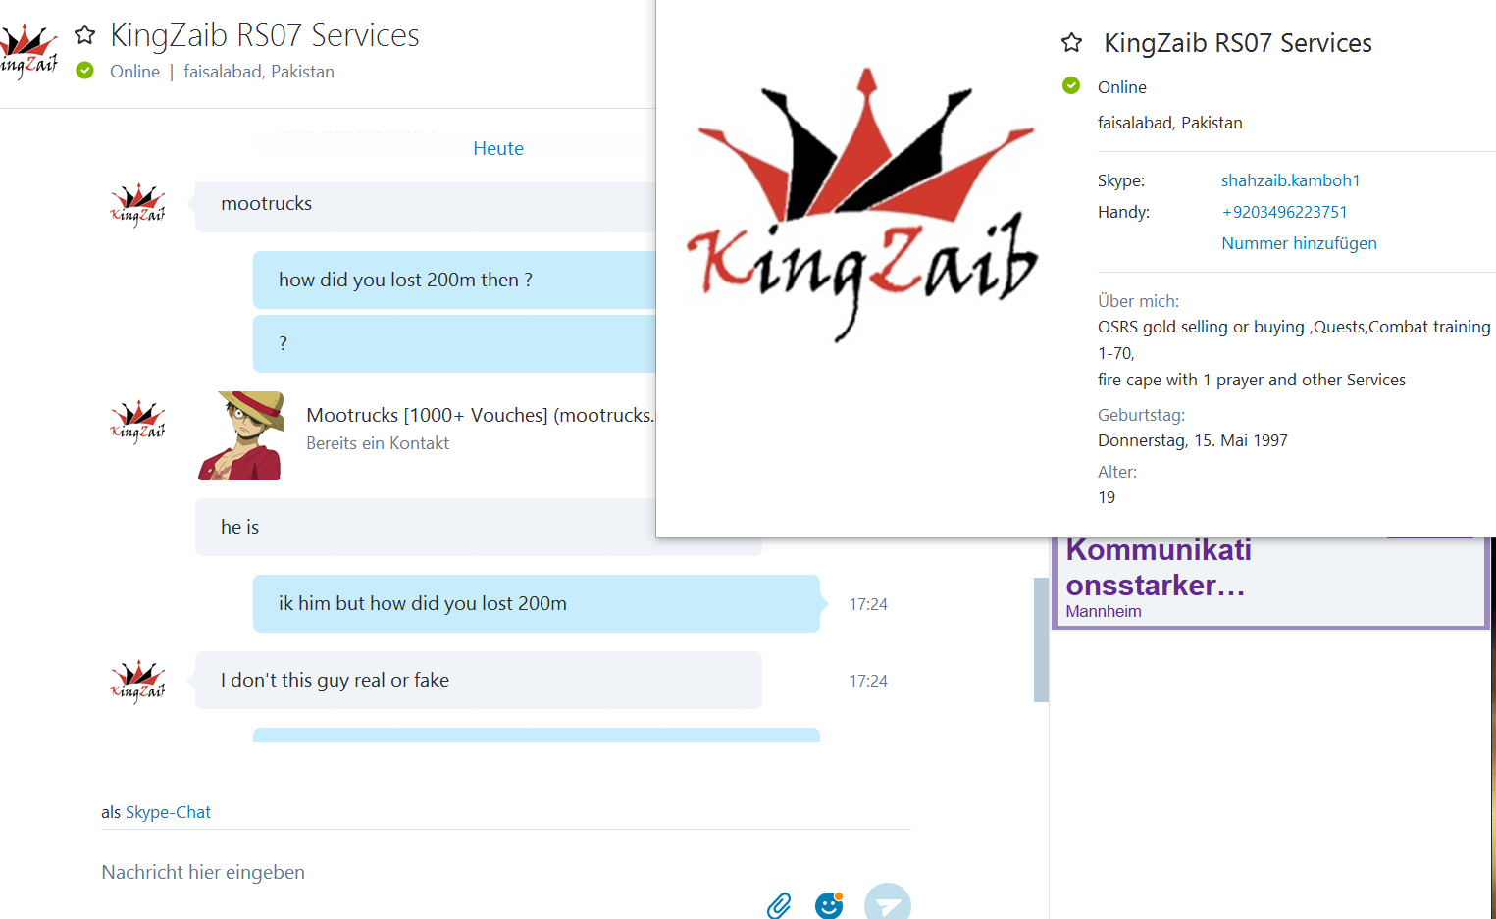Click the green online status icon in header
The height and width of the screenshot is (919, 1496).
click(85, 71)
